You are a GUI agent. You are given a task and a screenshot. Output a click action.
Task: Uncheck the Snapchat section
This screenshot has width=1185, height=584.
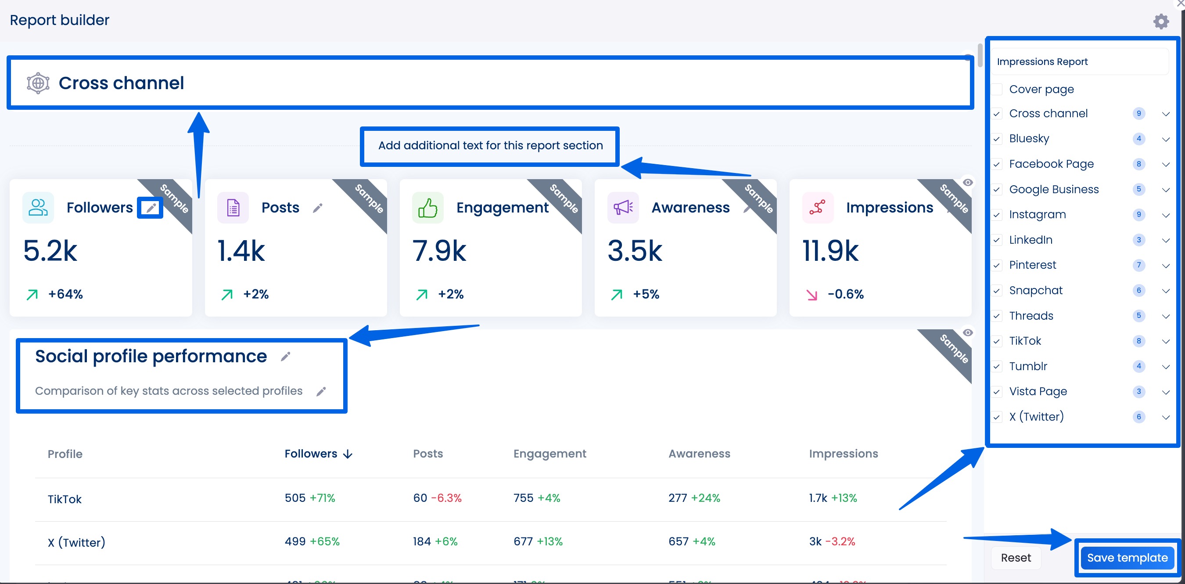pos(997,290)
